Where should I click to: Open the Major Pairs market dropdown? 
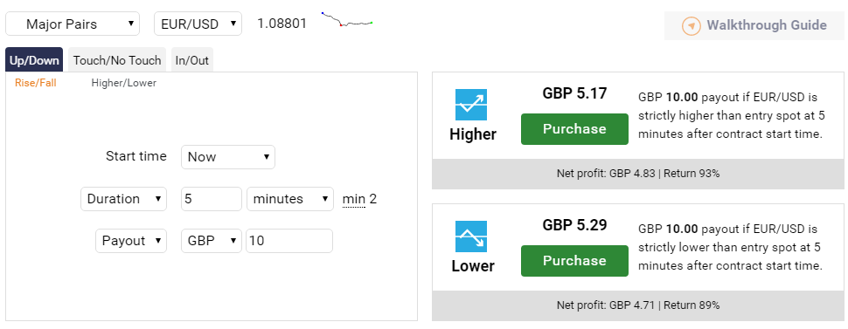point(73,24)
